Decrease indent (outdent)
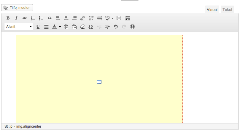The image size is (243, 130). (99, 27)
